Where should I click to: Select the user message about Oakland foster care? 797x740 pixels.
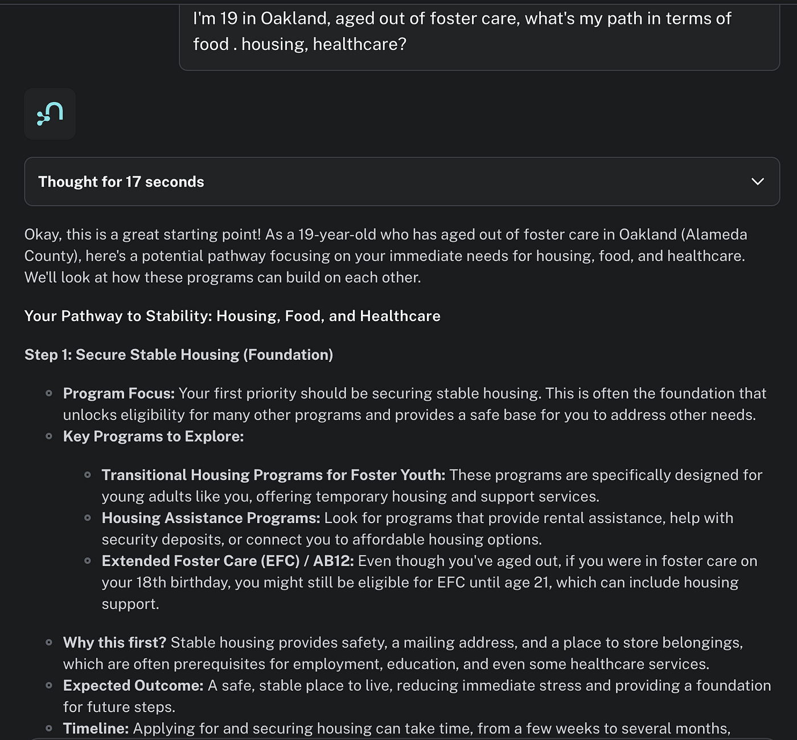(479, 31)
